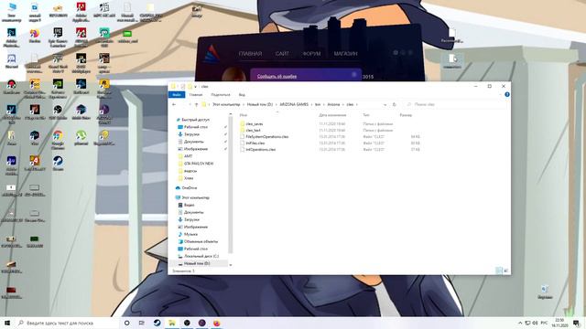Launch Firefox from the desktop icons
The image size is (586, 329).
35,37
